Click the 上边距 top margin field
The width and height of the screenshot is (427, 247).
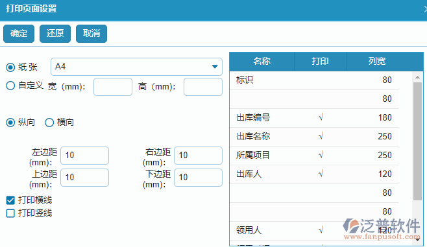(x=85, y=178)
